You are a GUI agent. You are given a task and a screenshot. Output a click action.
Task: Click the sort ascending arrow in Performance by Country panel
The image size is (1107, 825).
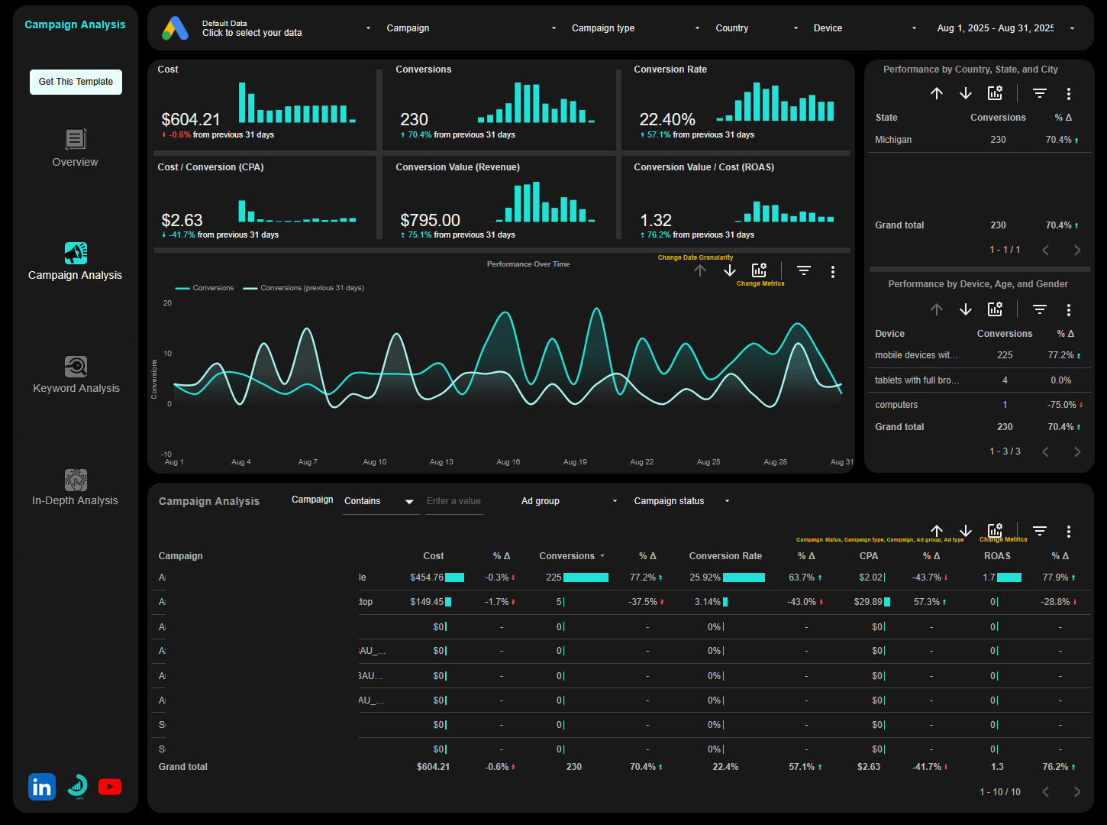click(x=937, y=92)
